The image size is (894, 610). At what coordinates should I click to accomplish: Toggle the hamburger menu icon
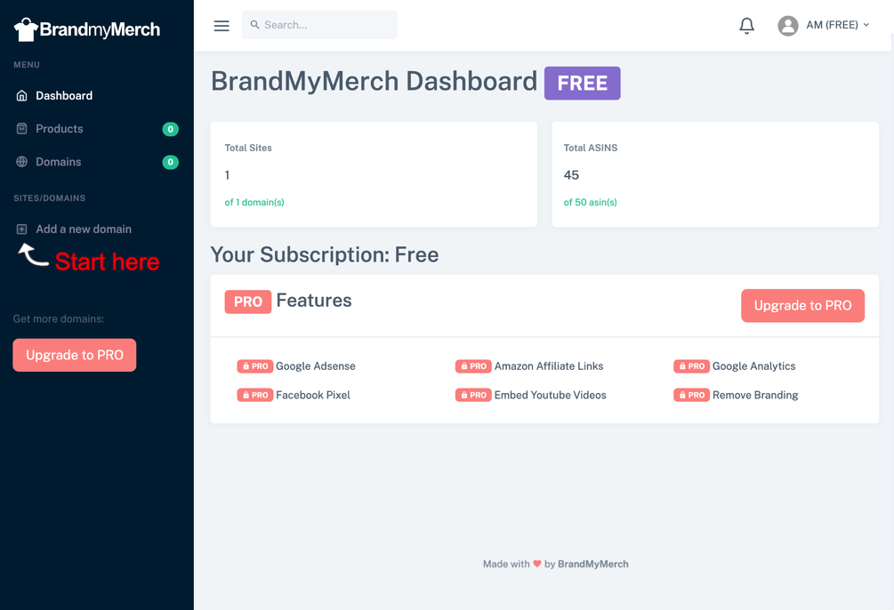click(x=221, y=26)
